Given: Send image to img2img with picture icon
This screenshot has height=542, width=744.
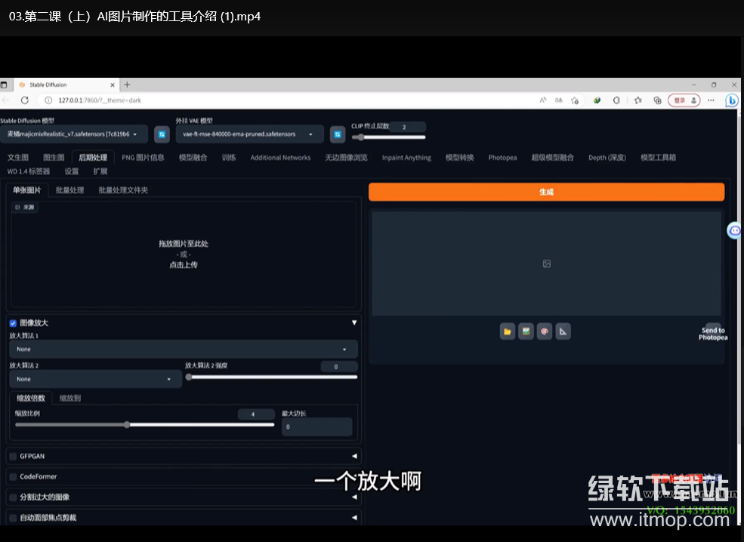Looking at the screenshot, I should pos(526,331).
